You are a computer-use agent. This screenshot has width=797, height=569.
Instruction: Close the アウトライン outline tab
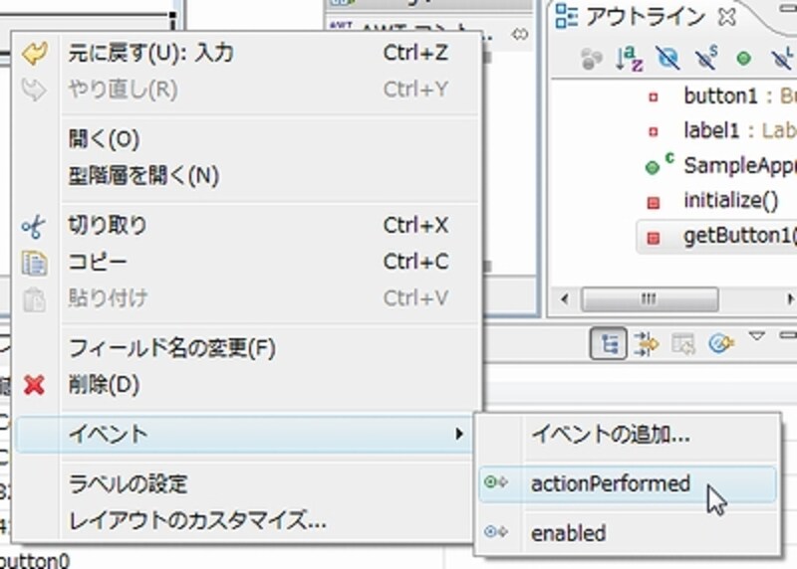(x=727, y=16)
